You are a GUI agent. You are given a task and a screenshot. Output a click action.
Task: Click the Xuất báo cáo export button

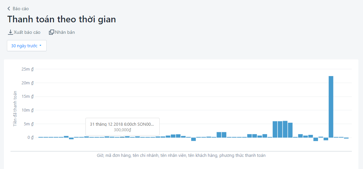[x=24, y=32]
